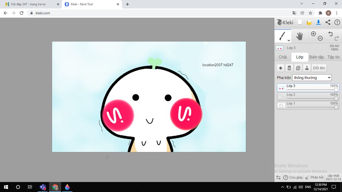Click the Google Translate page icon
Screen dimensions: 342x192
point(294,13)
